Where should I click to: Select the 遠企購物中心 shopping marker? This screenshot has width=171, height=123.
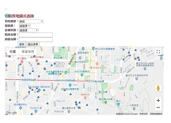tap(20, 108)
